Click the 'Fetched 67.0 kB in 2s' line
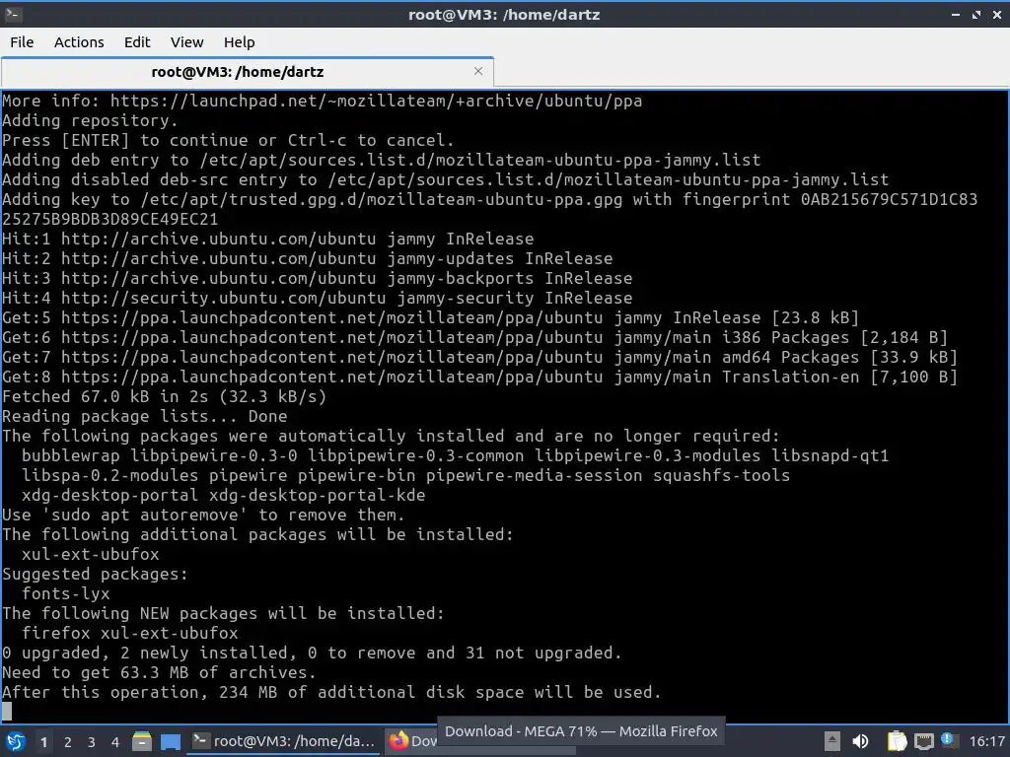1010x757 pixels. pos(165,396)
